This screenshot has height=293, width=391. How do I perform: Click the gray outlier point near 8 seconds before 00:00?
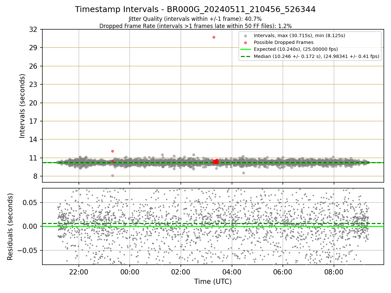[112, 175]
